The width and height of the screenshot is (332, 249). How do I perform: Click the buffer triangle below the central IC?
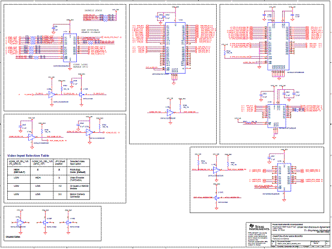click(170, 113)
